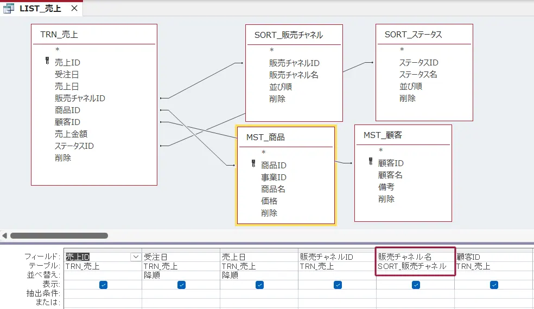The height and width of the screenshot is (309, 534).
Task: Click the horizontal scrollbar thumb
Action: click(x=59, y=235)
